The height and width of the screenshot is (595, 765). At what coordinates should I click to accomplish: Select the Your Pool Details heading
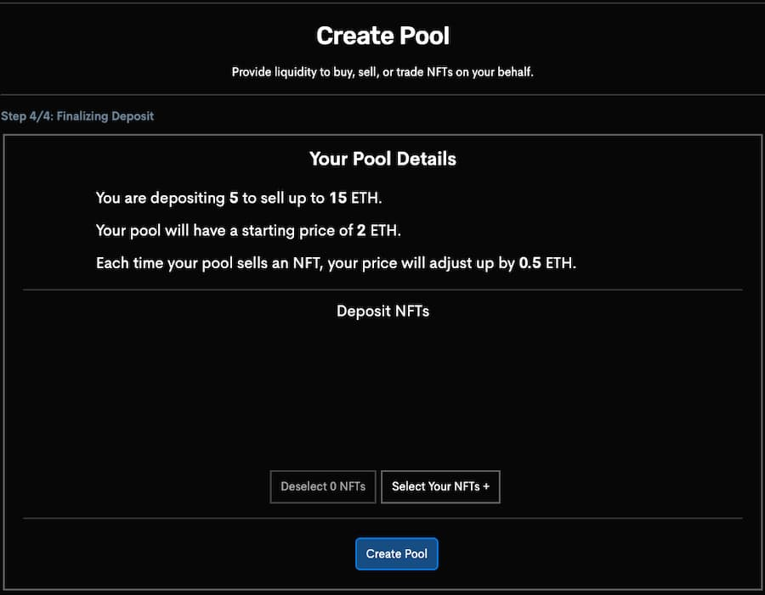[x=382, y=159]
